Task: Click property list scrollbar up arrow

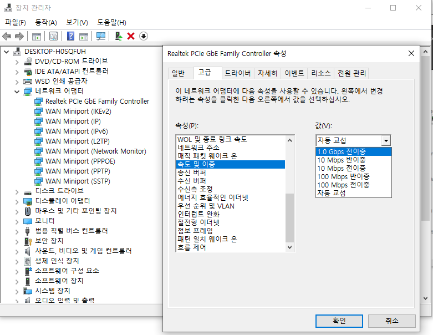Action: pyautogui.click(x=289, y=140)
